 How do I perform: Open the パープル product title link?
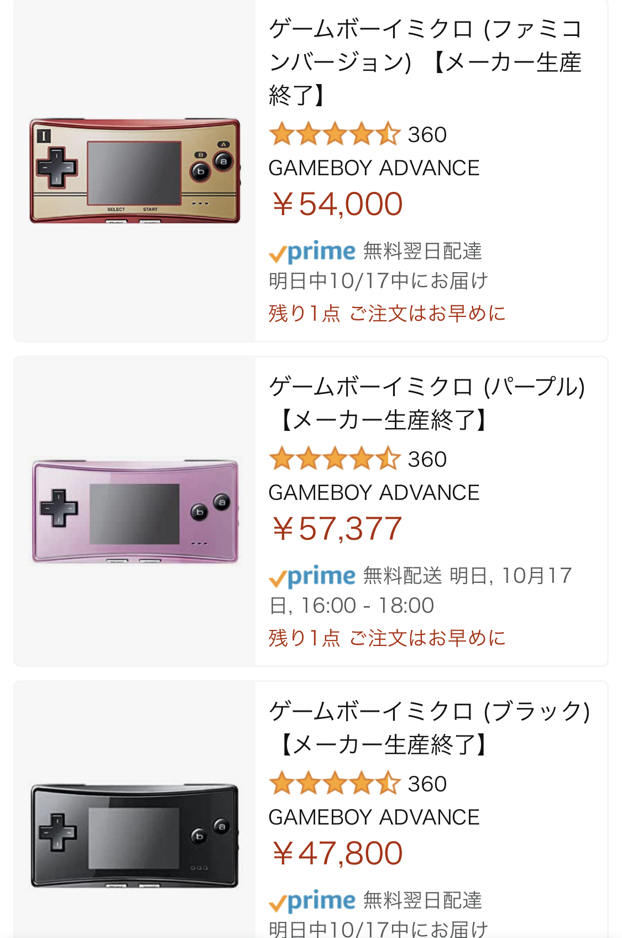[426, 403]
